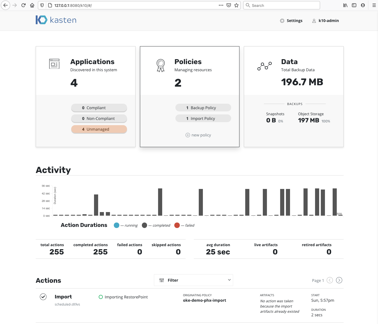
Task: Click the completed checkmark icon on Import action
Action: [x=43, y=297]
